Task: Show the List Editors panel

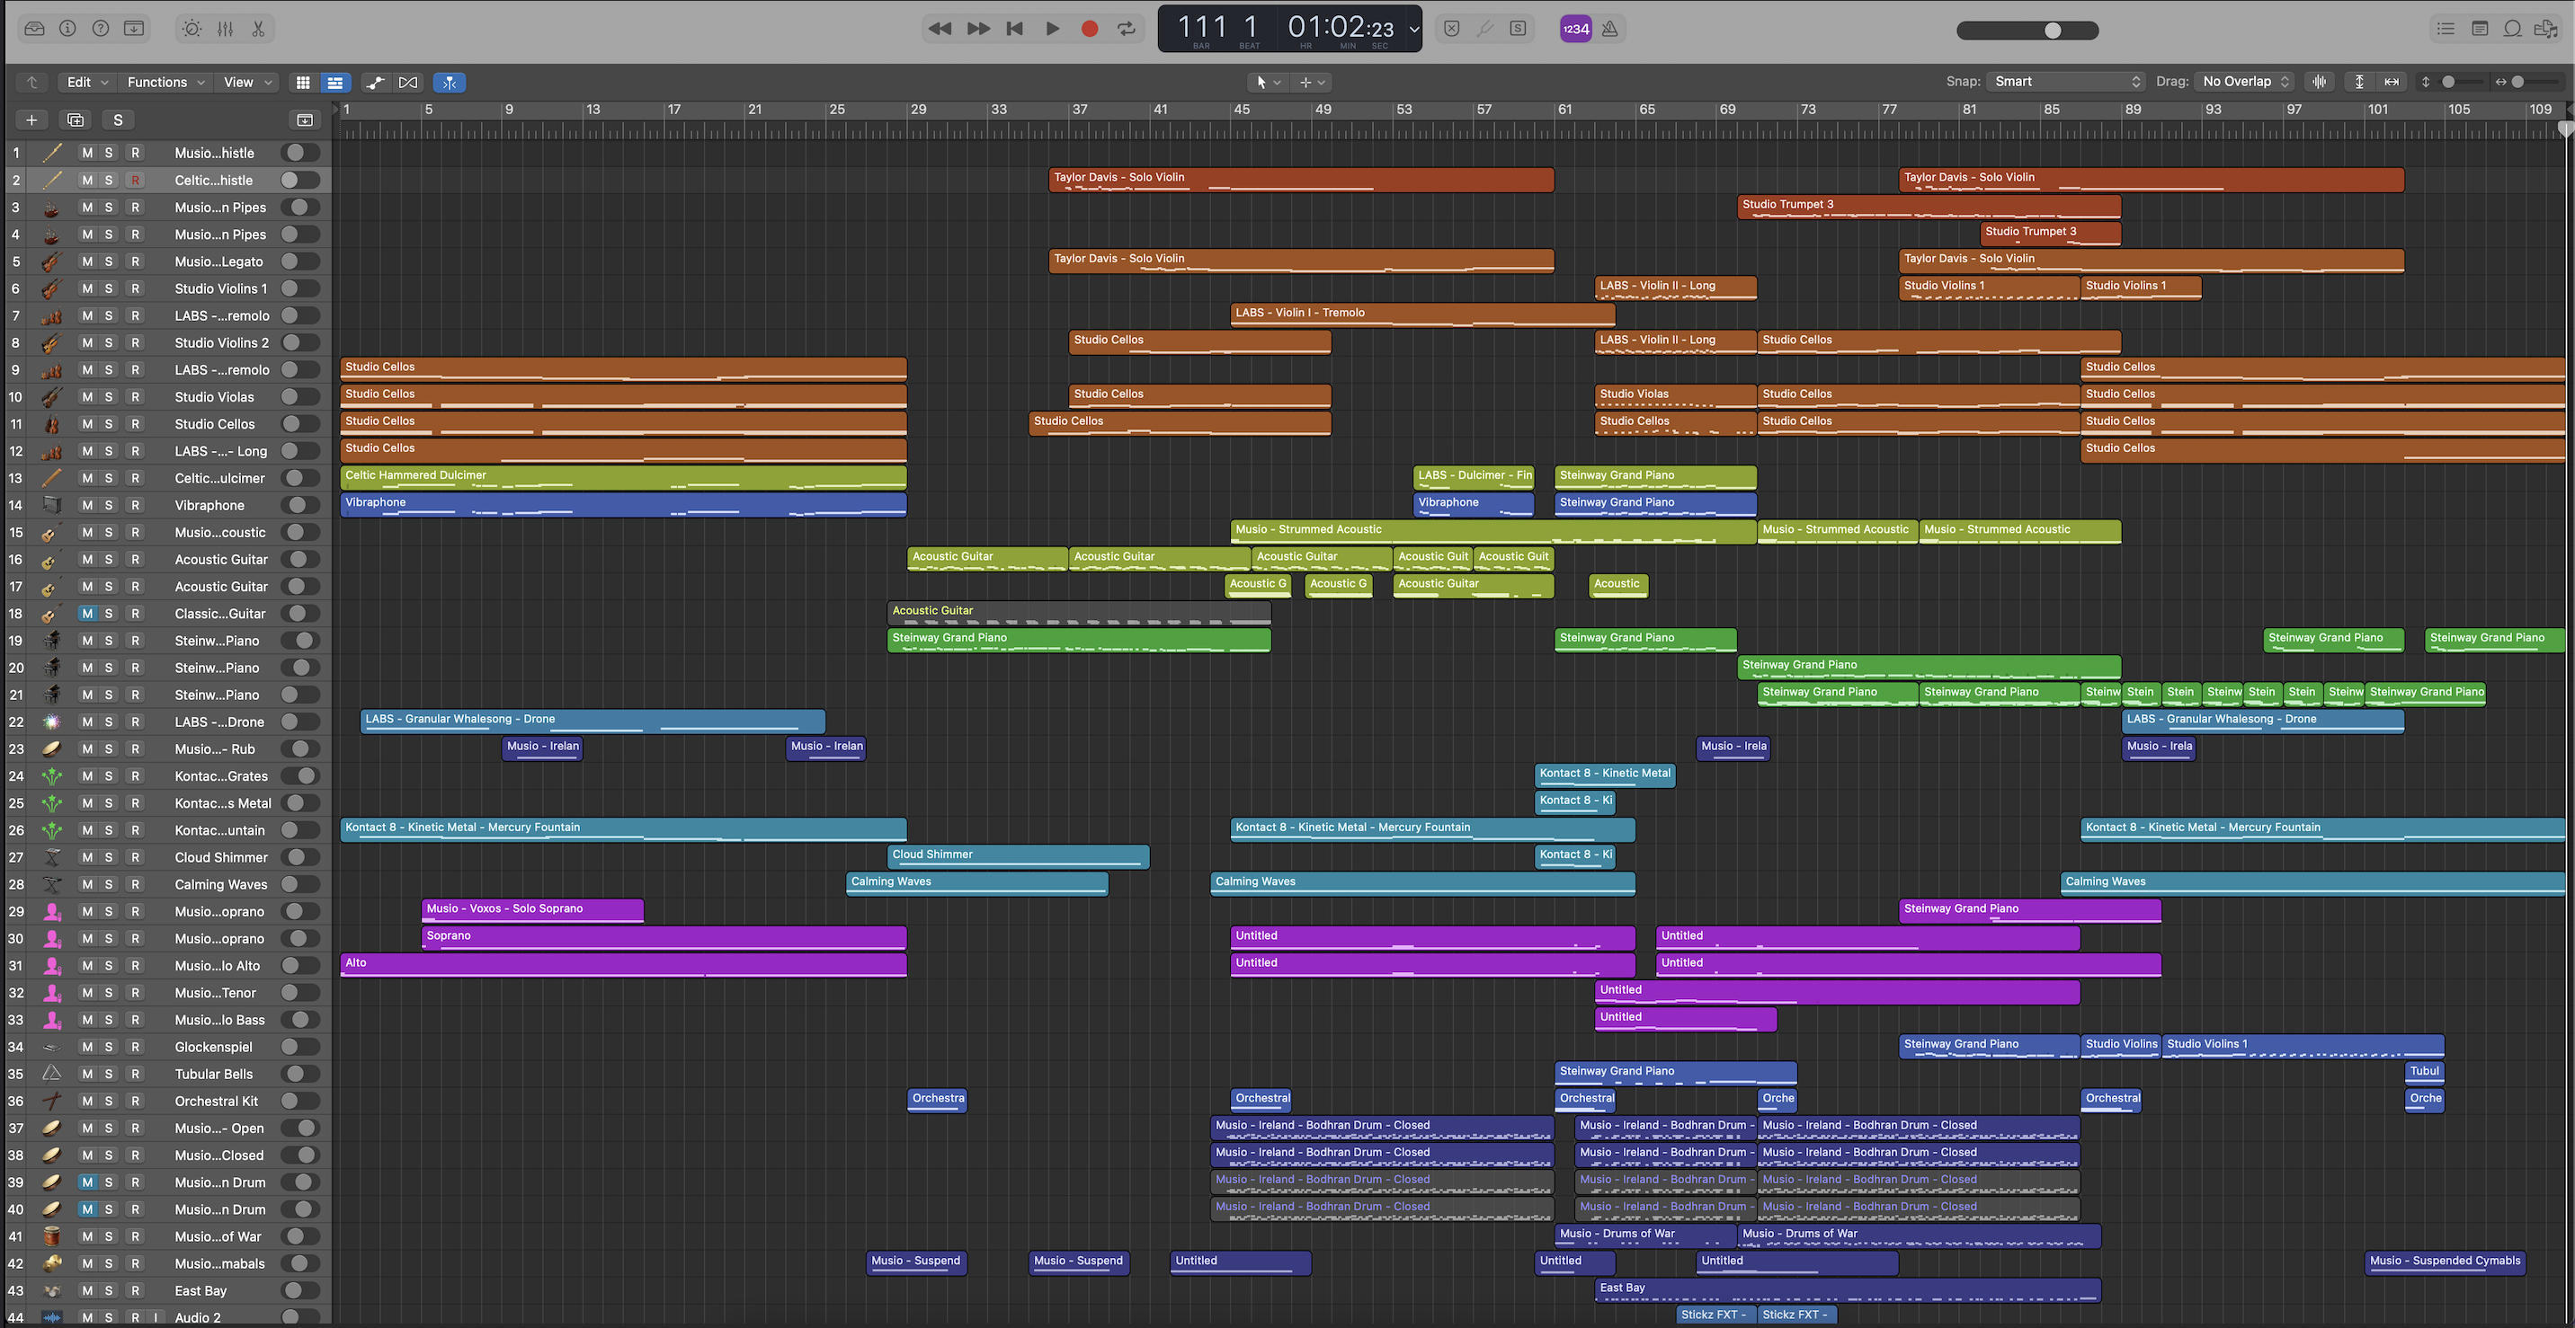Action: click(x=2446, y=29)
